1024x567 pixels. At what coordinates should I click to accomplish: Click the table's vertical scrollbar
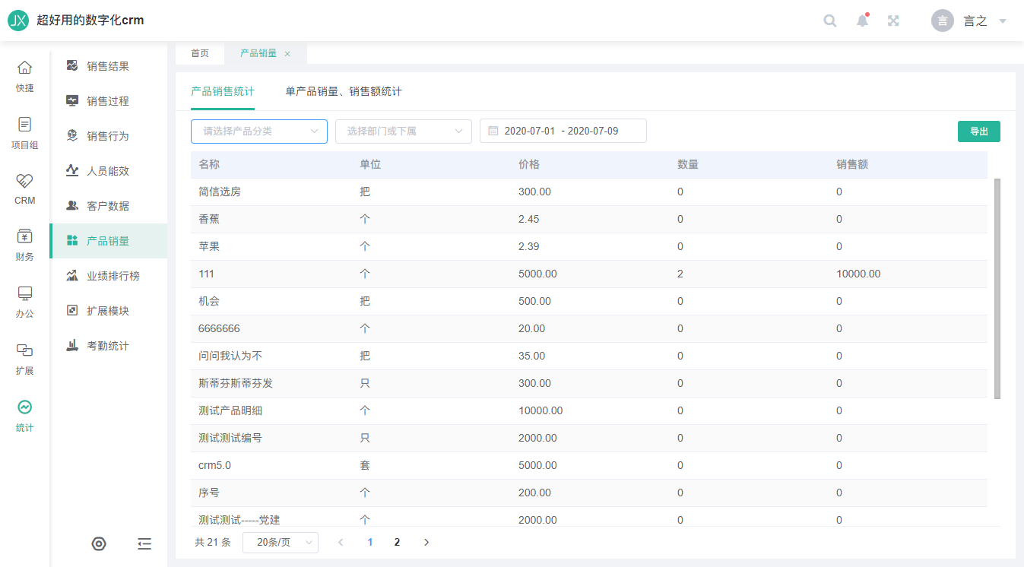click(997, 289)
